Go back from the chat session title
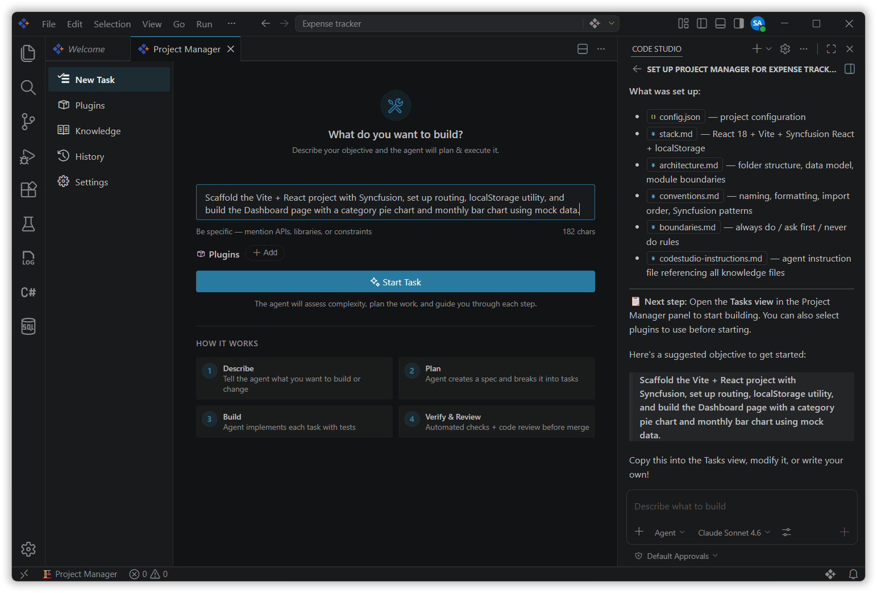877x593 pixels. point(637,69)
